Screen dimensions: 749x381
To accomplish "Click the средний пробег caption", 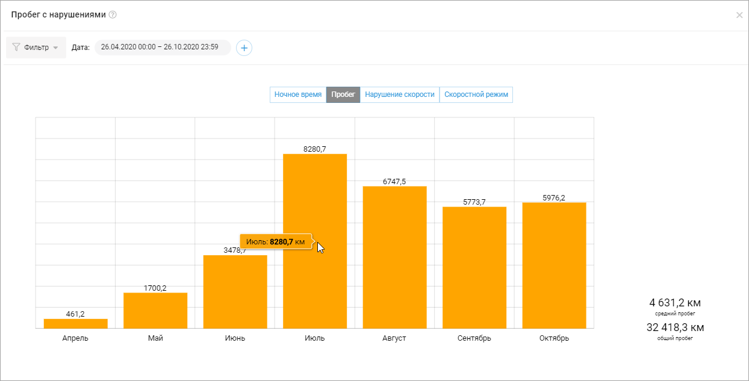I will (x=675, y=314).
